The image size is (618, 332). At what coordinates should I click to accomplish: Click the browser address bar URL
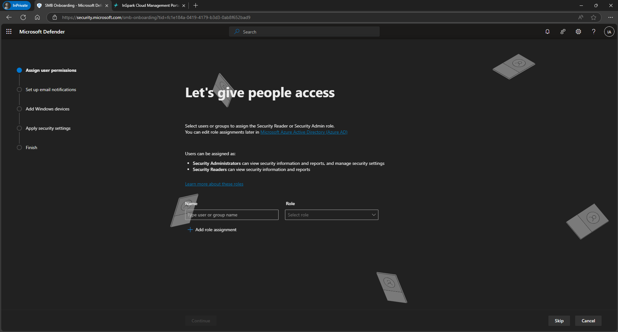tap(156, 17)
